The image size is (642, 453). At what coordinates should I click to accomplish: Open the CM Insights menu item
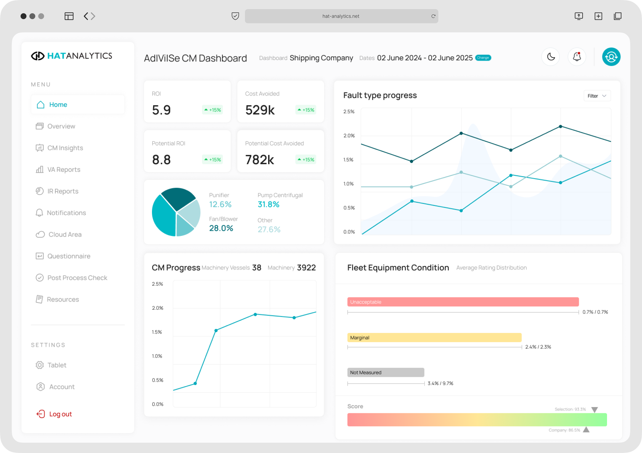click(x=65, y=148)
